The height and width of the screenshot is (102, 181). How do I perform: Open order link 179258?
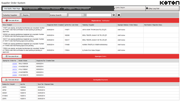pyautogui.click(x=15, y=67)
